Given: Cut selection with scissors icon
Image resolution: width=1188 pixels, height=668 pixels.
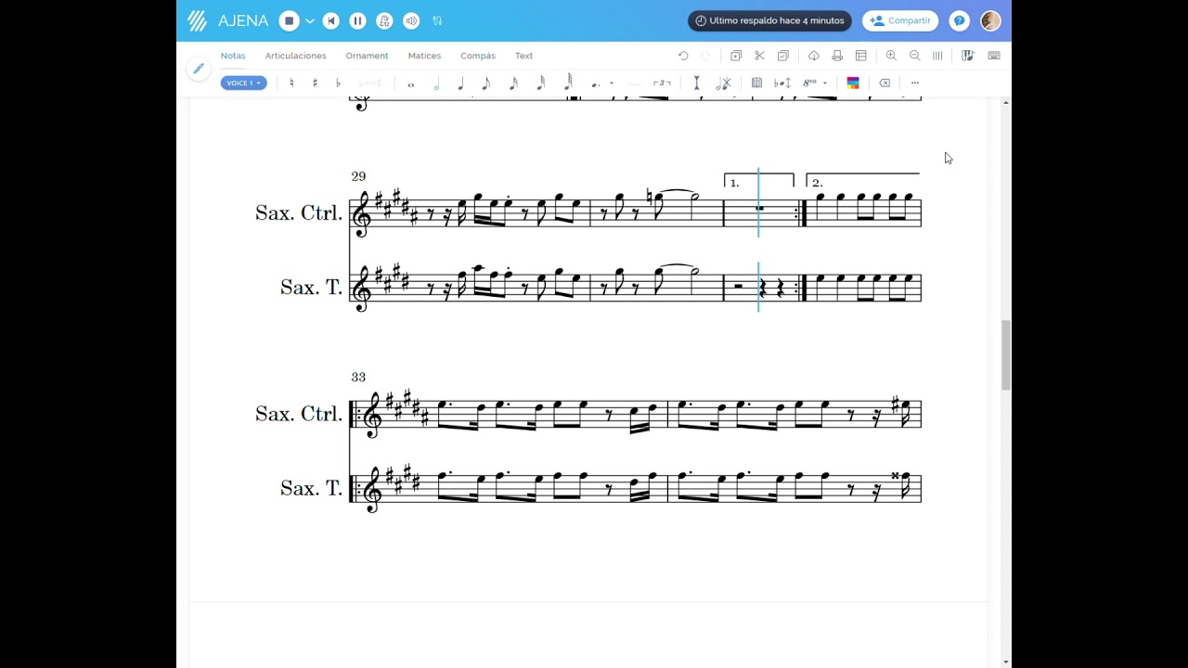Looking at the screenshot, I should [x=759, y=56].
